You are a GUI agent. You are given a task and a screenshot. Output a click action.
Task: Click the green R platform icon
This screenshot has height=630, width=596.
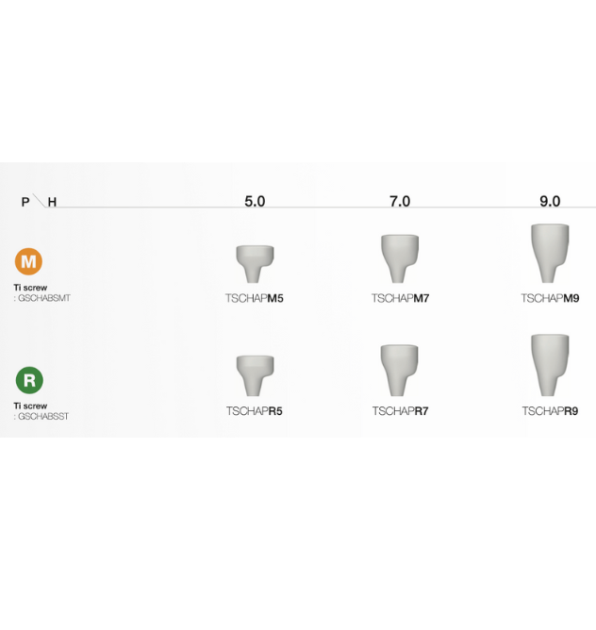(29, 380)
